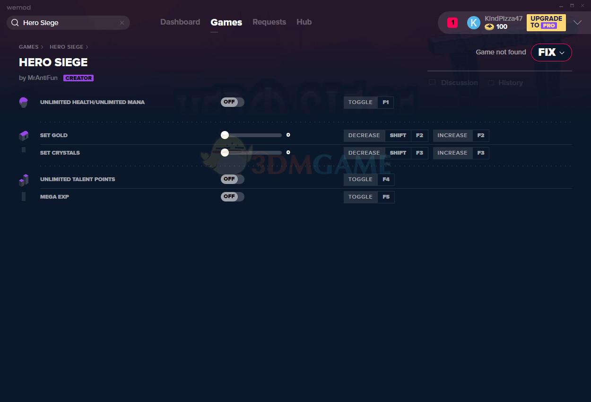This screenshot has width=591, height=402.
Task: Click the MEGA EXP label
Action: [54, 197]
